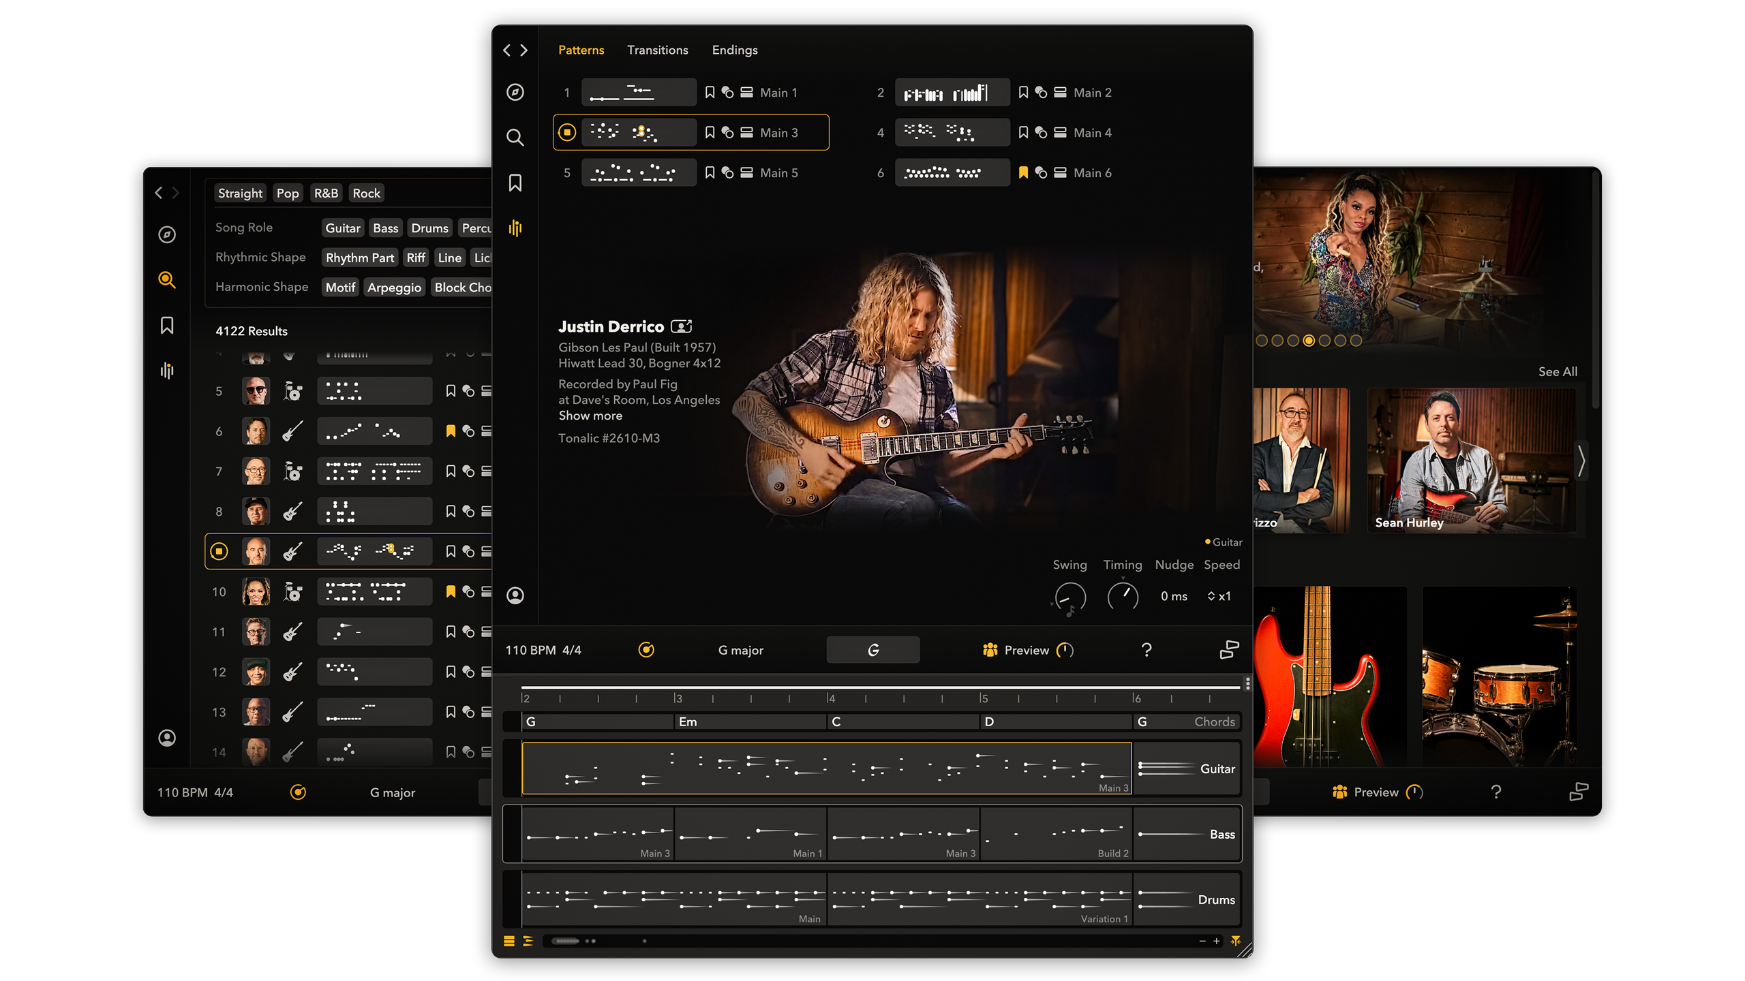Click the video icon next to Justin Derrico
Image resolution: width=1745 pixels, height=981 pixels.
coord(682,326)
